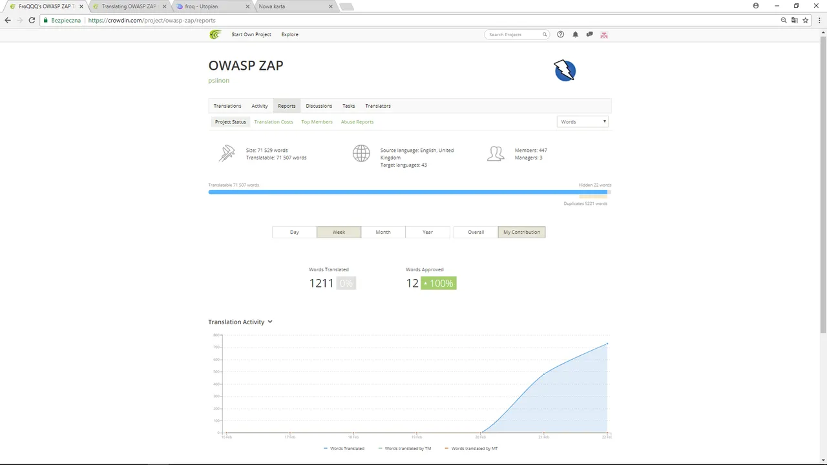Click the browser back arrow
Viewport: 827px width, 465px height.
pyautogui.click(x=8, y=20)
